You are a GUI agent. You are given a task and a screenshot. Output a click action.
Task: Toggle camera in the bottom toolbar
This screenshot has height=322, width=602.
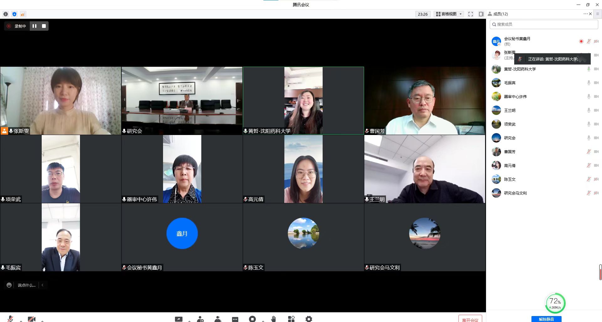(x=31, y=319)
